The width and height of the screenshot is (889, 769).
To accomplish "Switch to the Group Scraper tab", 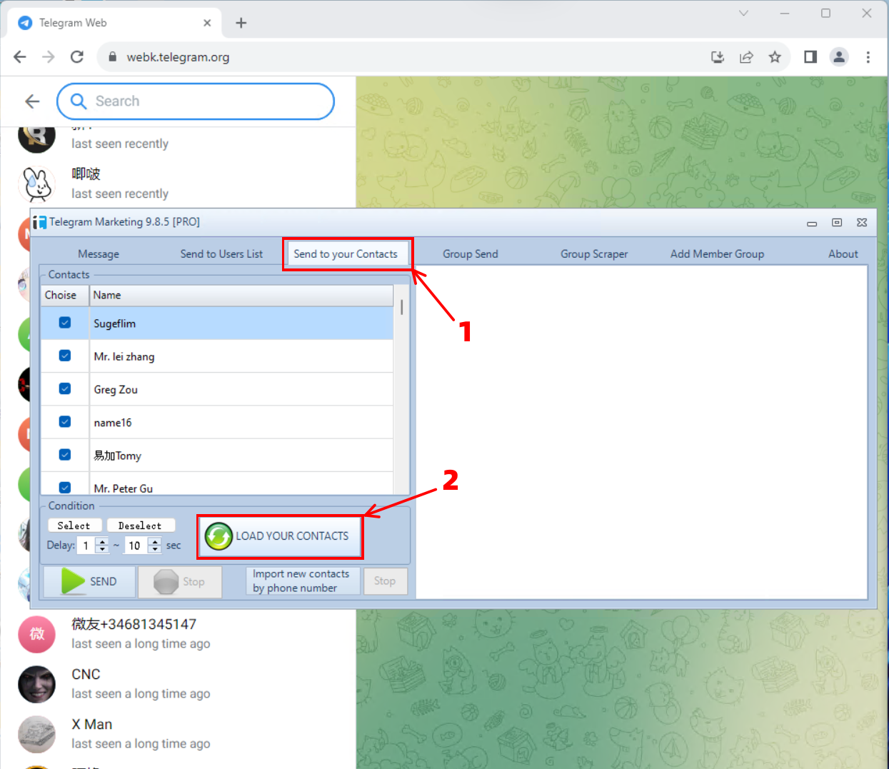I will click(x=593, y=254).
